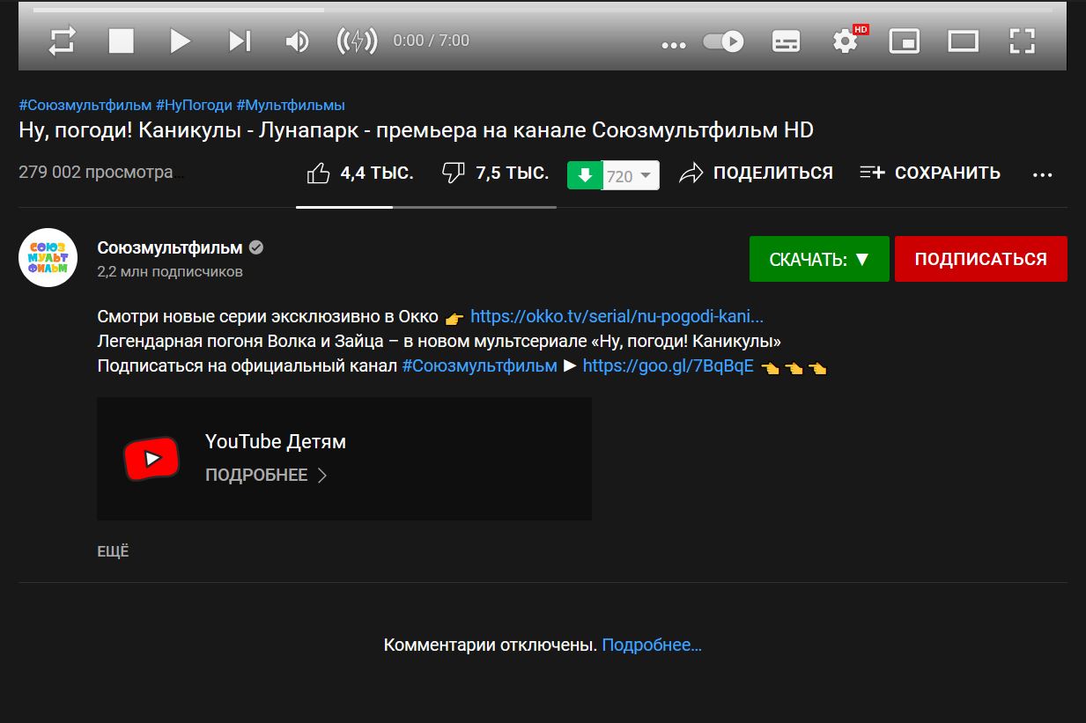Screen dimensions: 1086x723
Task: Expand the СКАЧАТЬ download dropdown
Action: (819, 259)
